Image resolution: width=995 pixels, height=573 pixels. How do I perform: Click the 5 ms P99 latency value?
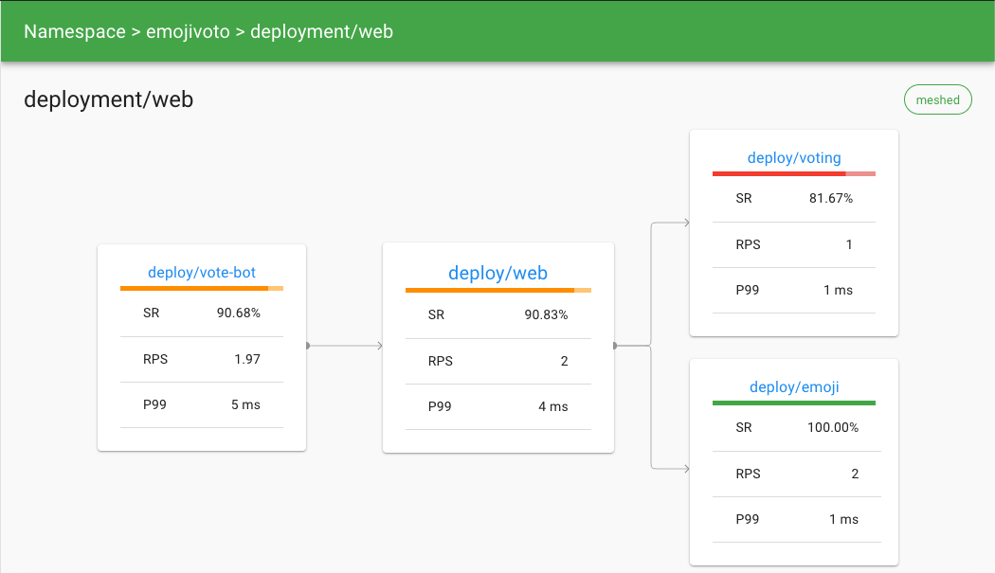[245, 404]
